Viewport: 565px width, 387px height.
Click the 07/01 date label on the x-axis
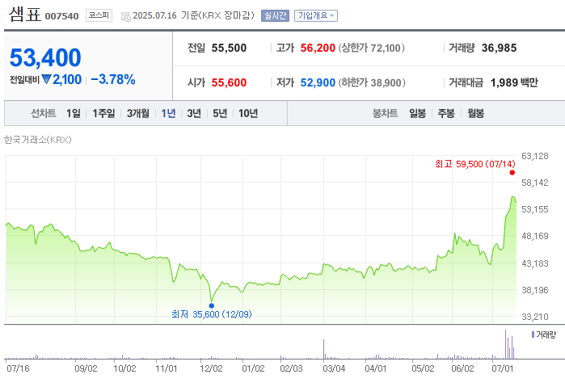click(502, 368)
